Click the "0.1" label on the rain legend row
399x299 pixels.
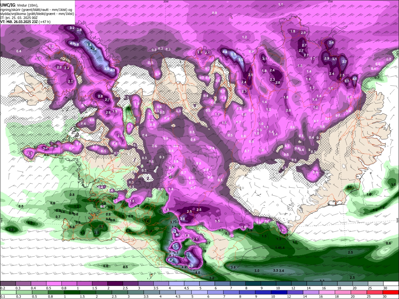pos(2,297)
